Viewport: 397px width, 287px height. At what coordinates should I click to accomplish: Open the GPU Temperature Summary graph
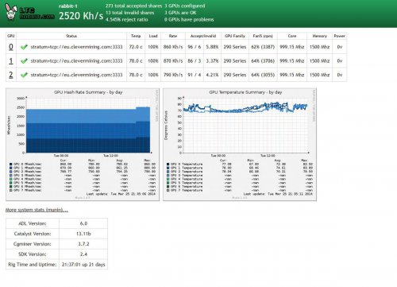tap(240, 145)
